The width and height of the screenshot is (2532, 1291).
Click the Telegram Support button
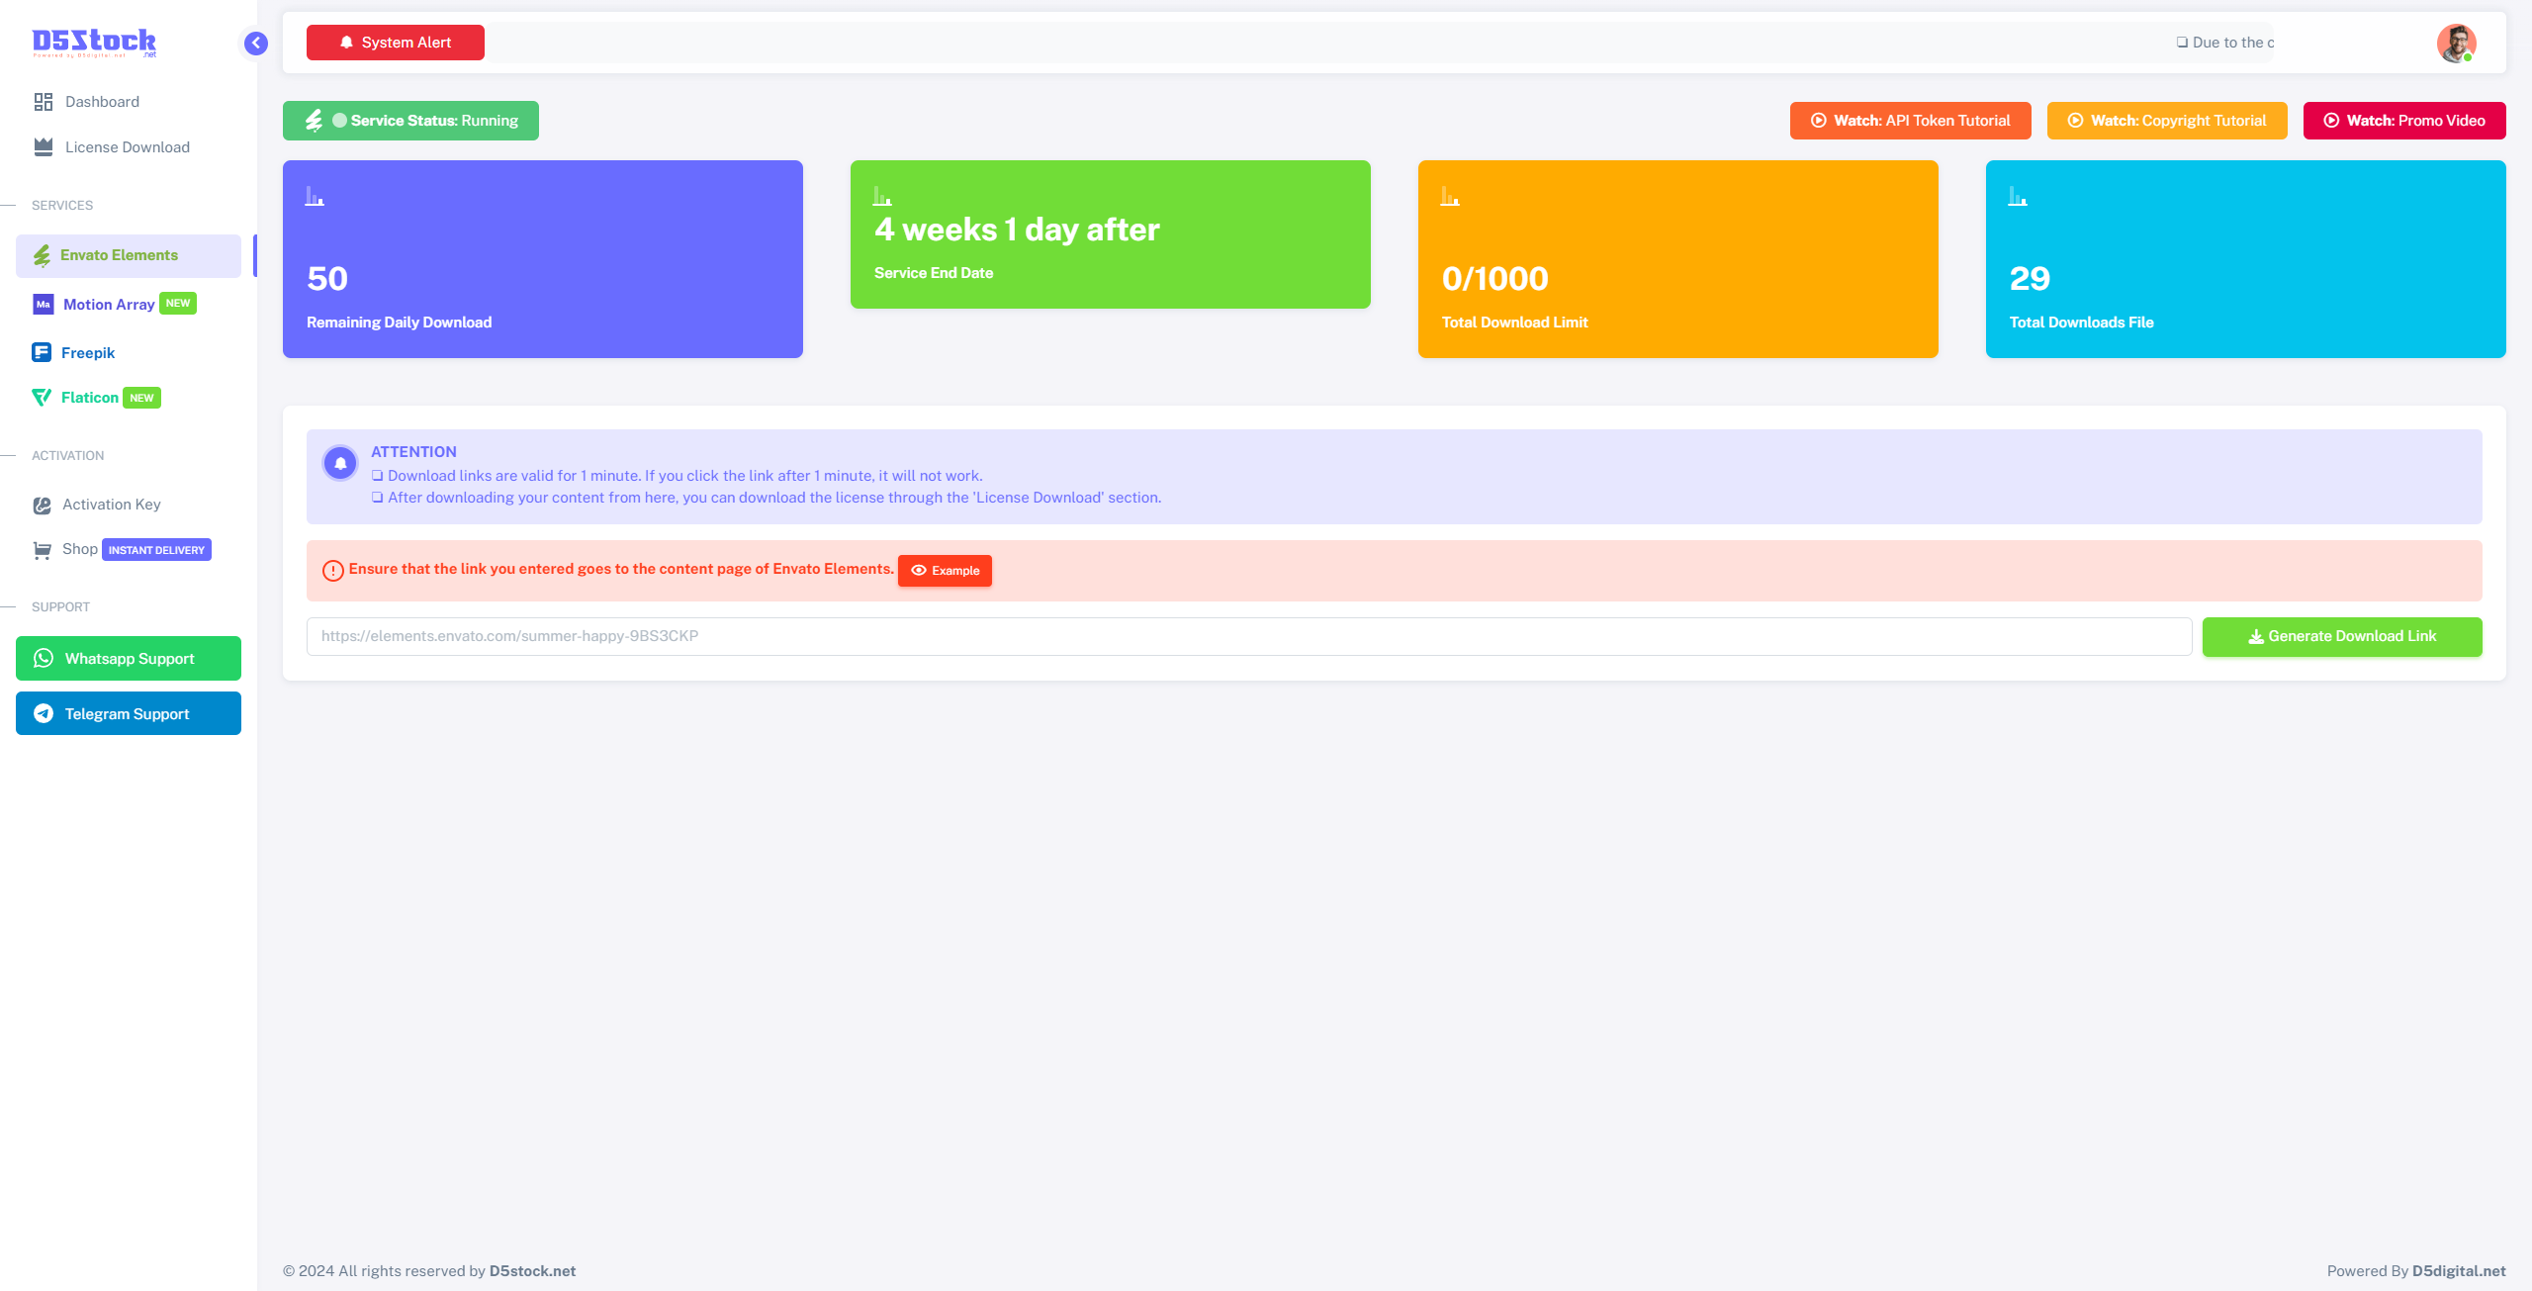click(x=129, y=714)
